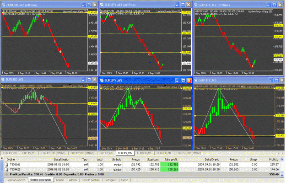Select the Storico operazioni terminal tab
The height and width of the screenshot is (183, 286).
click(x=41, y=180)
